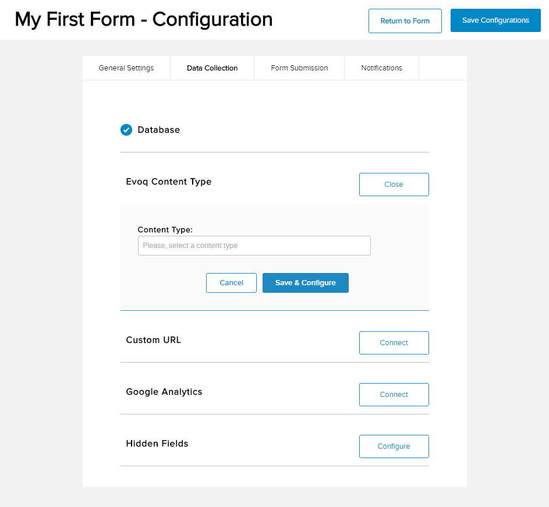
Task: Click the Evoq Content Type heading
Action: [169, 182]
